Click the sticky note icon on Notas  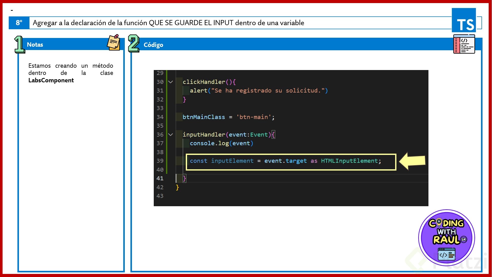point(114,43)
